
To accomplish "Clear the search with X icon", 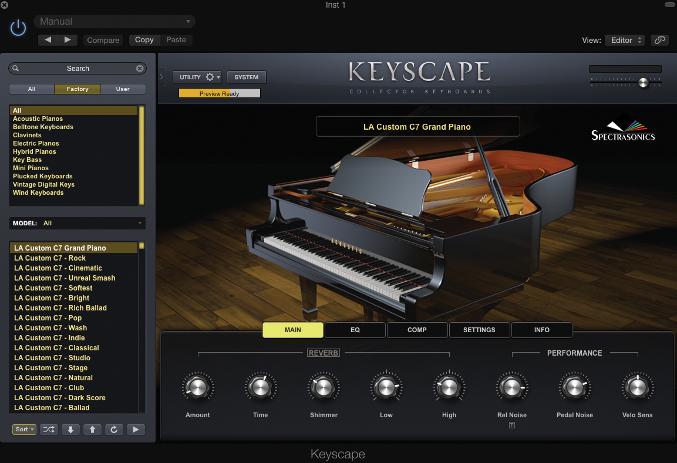I will tap(140, 68).
